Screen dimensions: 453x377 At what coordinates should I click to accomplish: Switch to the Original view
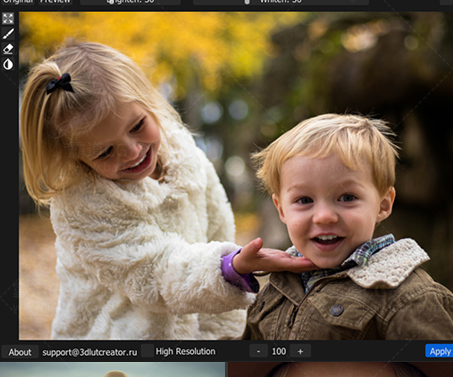(x=18, y=2)
